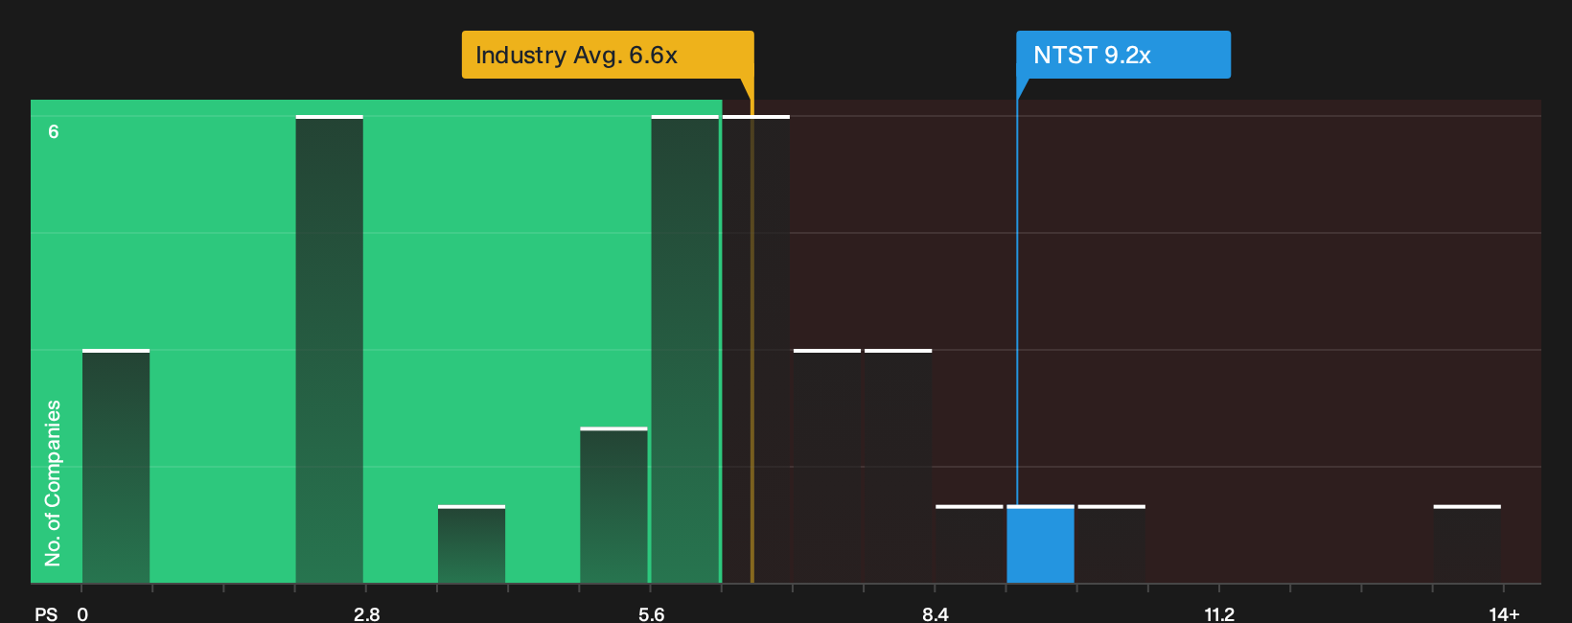1572x623 pixels.
Task: Click the x-axis label 2.8
Action: click(366, 613)
